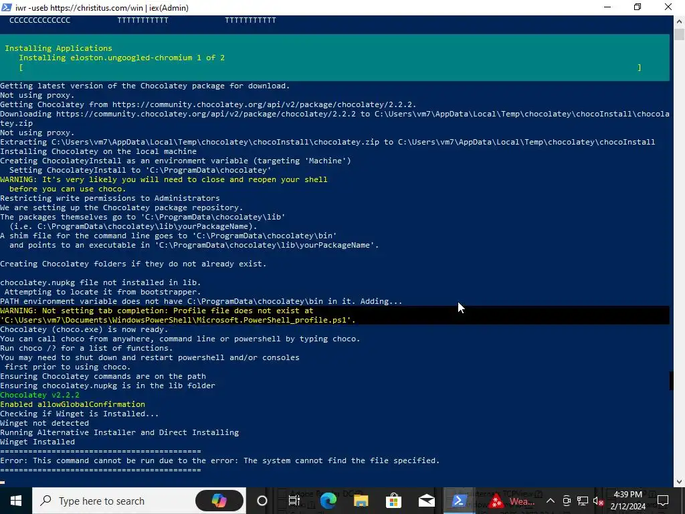Click 'Installing eloston.ungoogled-chromium 1 of 2' line
The height and width of the screenshot is (514, 685).
(x=122, y=58)
